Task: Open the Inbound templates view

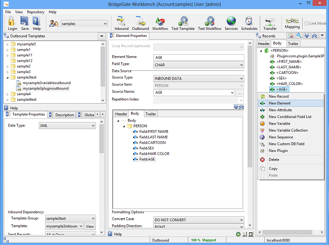Action: 121,23
